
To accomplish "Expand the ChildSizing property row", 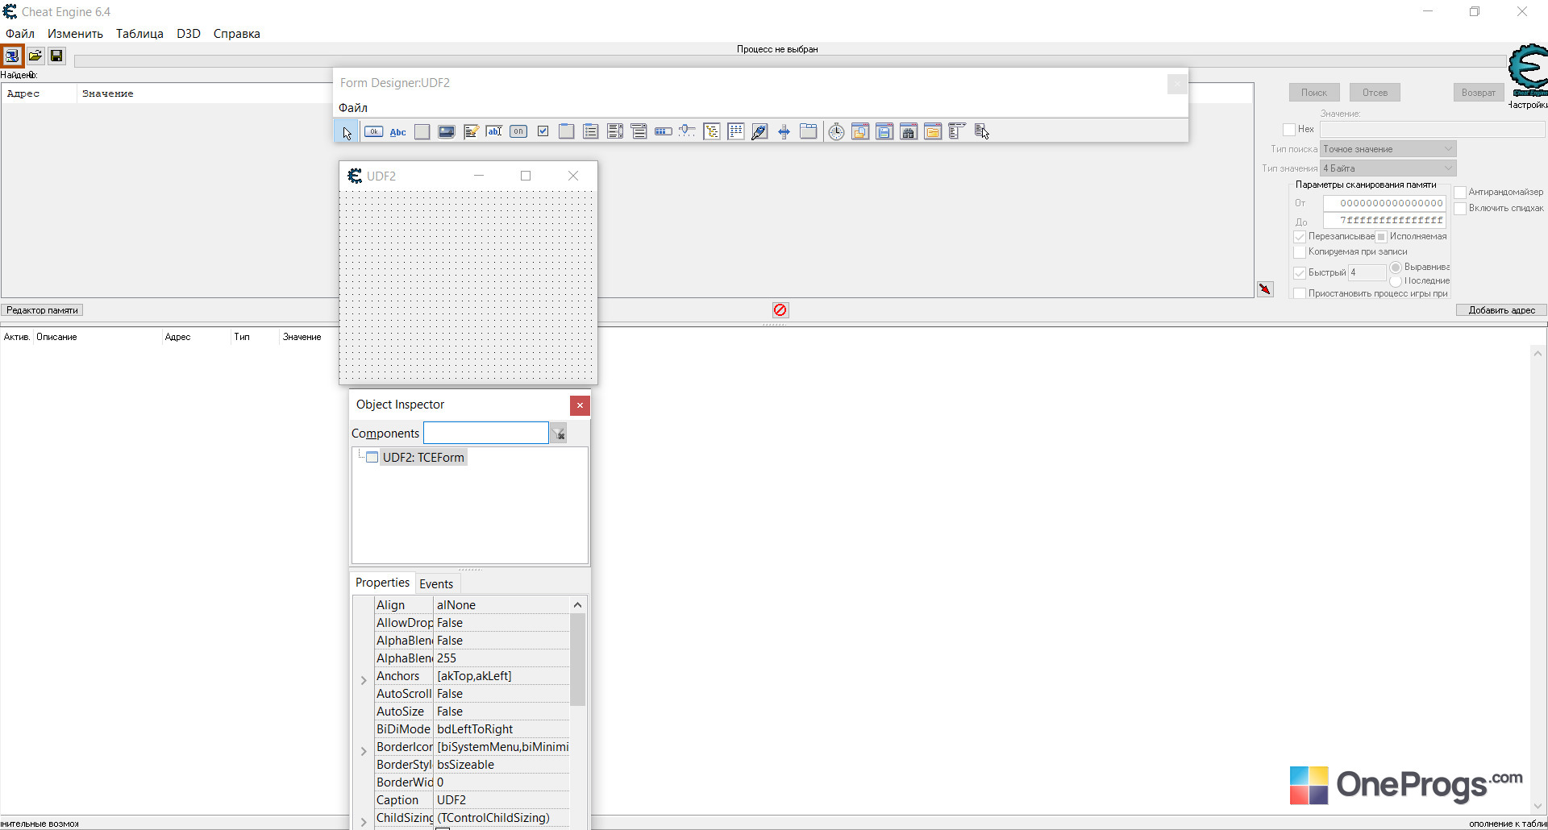I will [x=364, y=822].
